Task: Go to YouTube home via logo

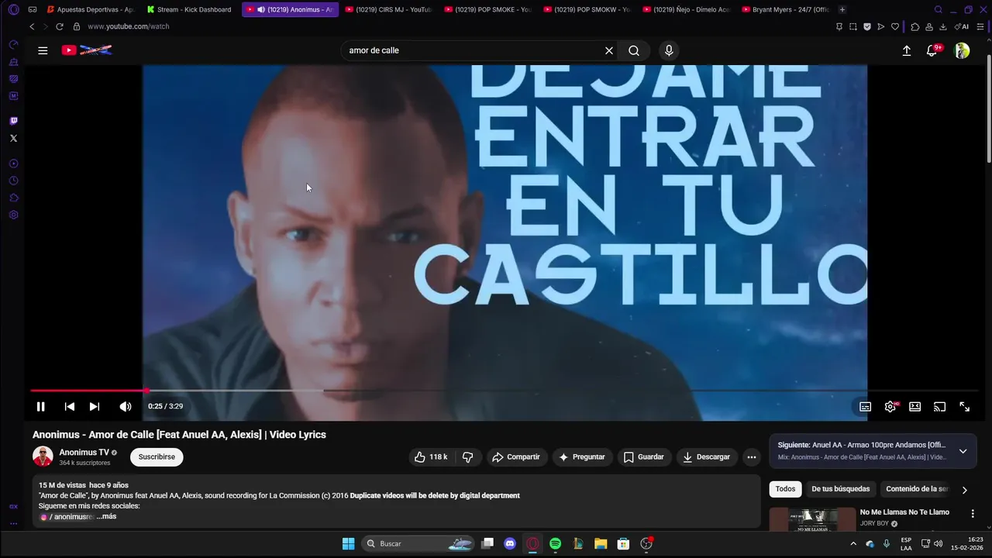Action: point(87,50)
